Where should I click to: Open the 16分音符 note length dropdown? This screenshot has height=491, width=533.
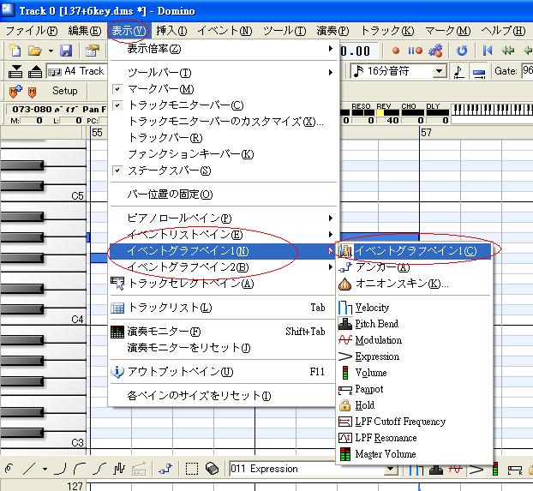click(x=440, y=71)
